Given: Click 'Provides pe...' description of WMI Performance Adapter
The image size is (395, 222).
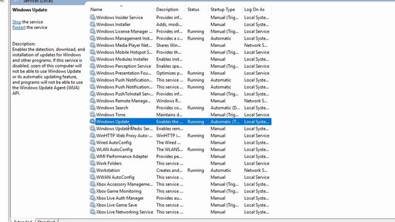Looking at the screenshot, I should point(169,156).
